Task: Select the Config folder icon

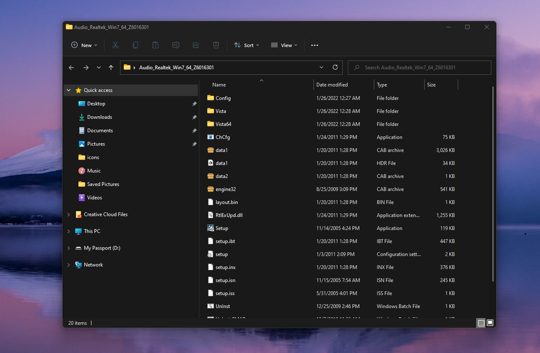Action: (x=210, y=98)
